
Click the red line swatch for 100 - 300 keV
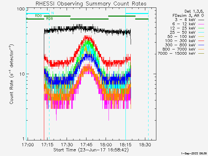[x=201, y=41]
